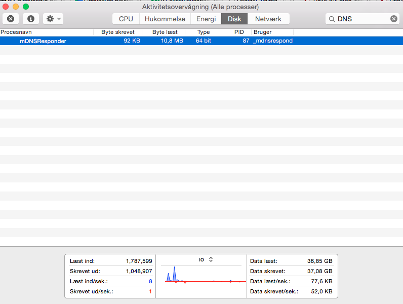Click the PID value 87
The image size is (403, 304).
(x=246, y=41)
